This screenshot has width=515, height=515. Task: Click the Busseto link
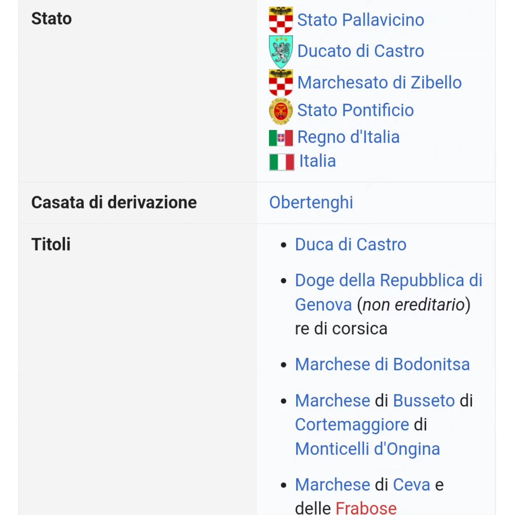[424, 401]
